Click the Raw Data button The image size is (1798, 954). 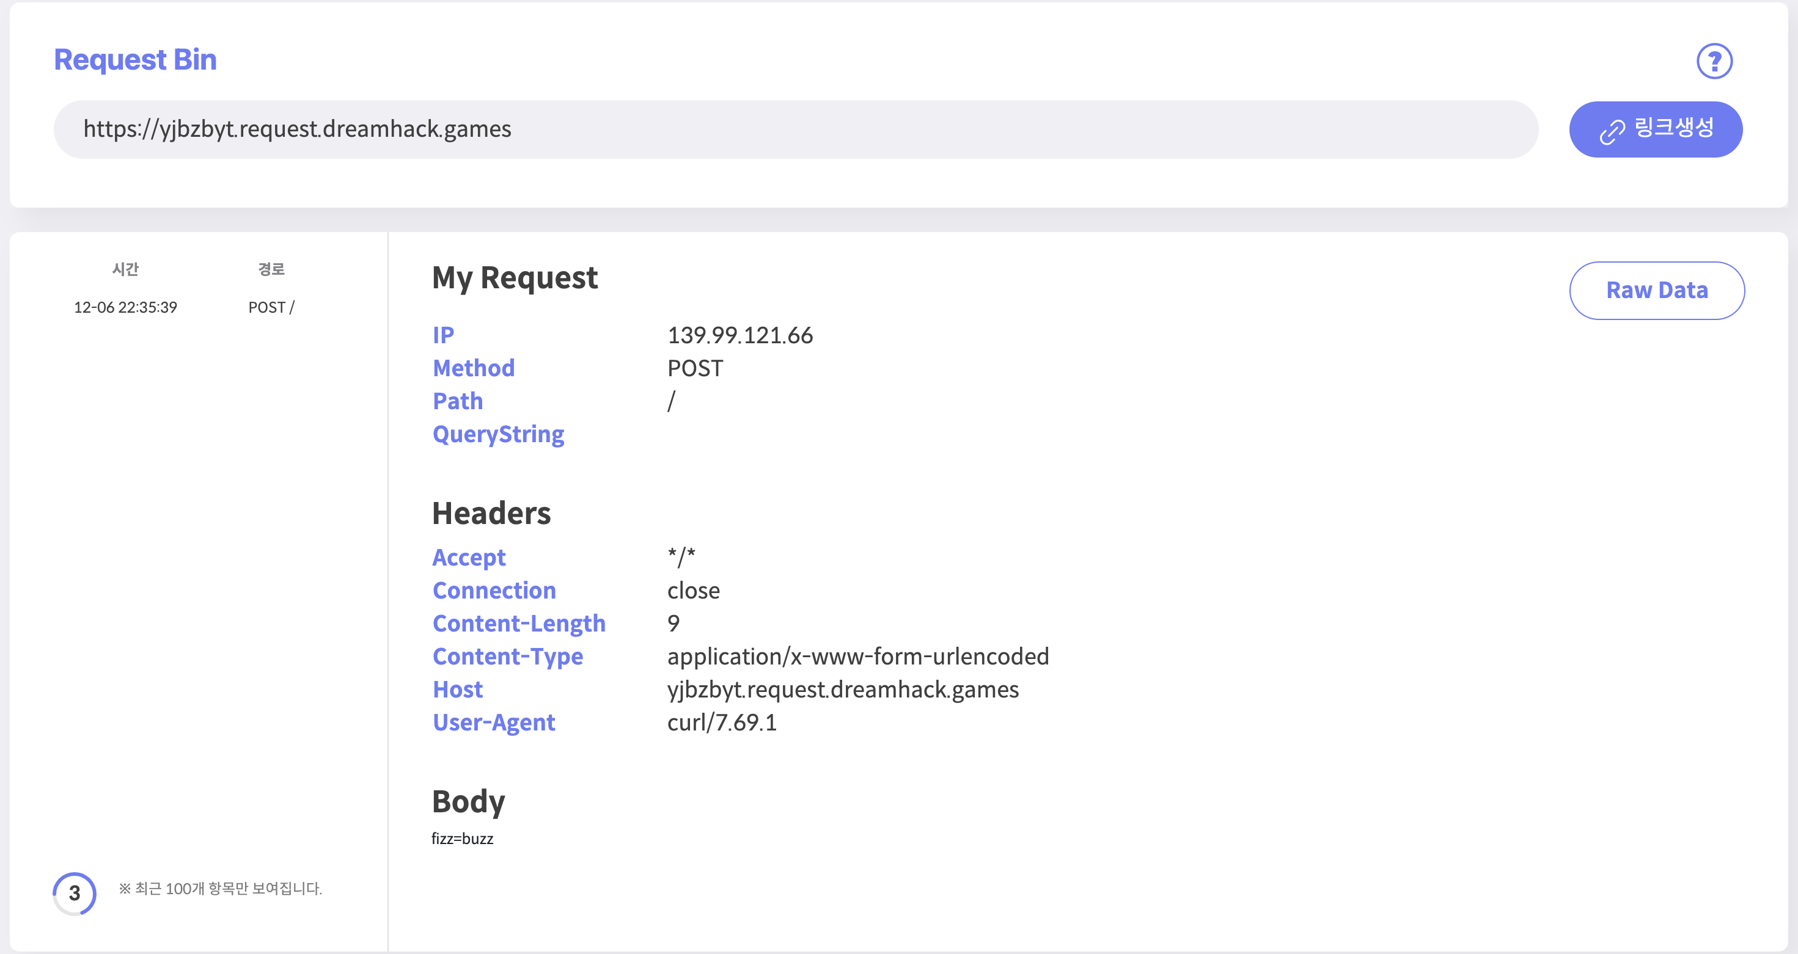click(x=1656, y=290)
